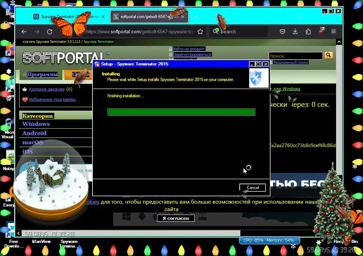Open the browser hamburger menu
Screen dimensions: 363x256
(333, 31)
